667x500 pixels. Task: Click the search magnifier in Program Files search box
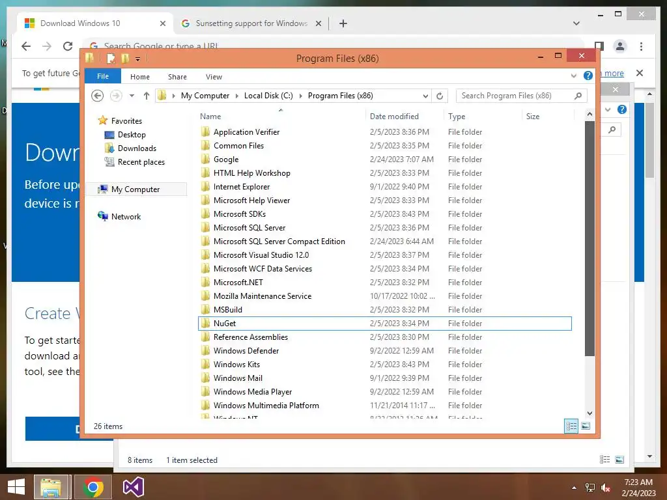point(578,96)
